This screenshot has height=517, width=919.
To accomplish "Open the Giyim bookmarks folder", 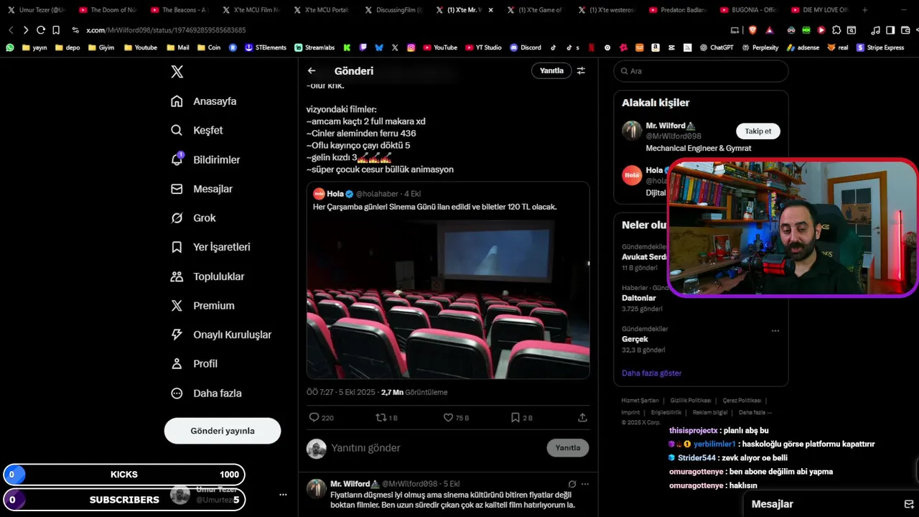I will point(101,47).
